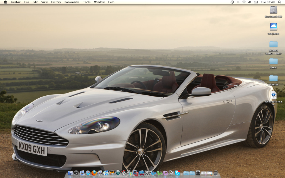285x178 pixels.
Task: Launch Microsoft Entourage purple icon
Action: (x=165, y=173)
